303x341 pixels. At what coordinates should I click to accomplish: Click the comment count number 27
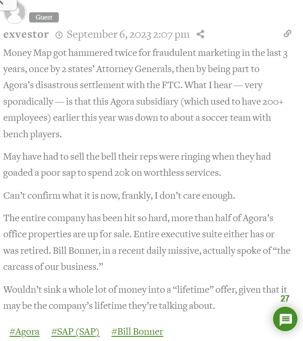pos(285,299)
